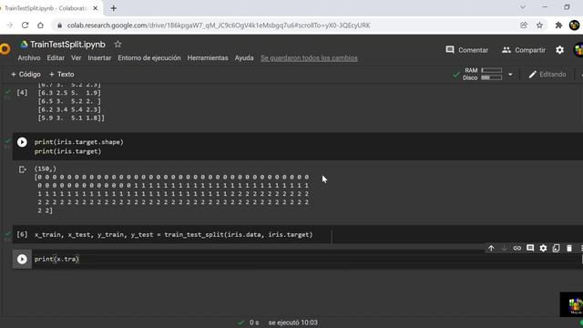Open Herramientas menu
Screen dimensions: 583x328
(208, 58)
